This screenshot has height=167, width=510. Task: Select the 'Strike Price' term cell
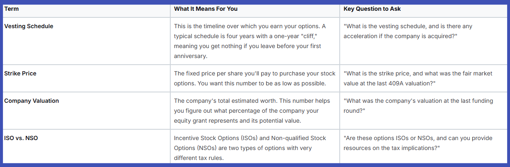point(20,73)
